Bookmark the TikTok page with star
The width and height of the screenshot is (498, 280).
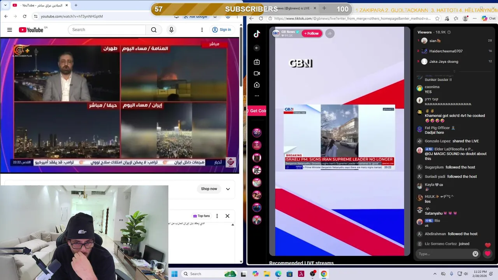click(437, 18)
